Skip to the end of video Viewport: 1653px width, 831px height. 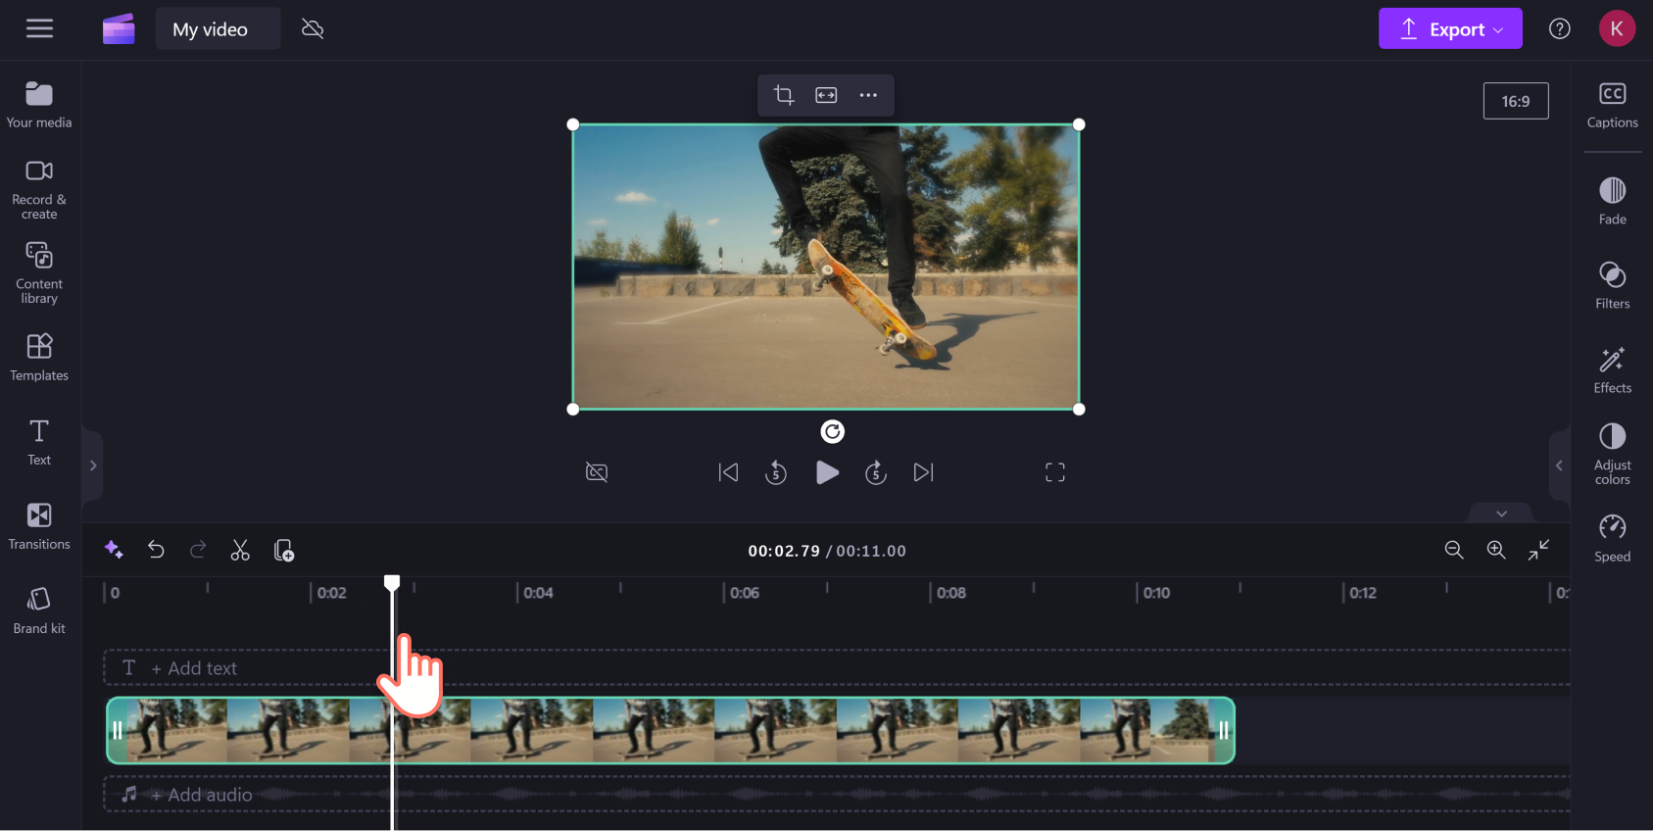[924, 472]
